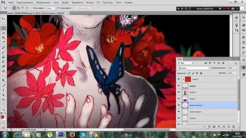This screenshot has width=246, height=138.
Task: Select the Clone Stamp tool
Action: click(x=3, y=57)
